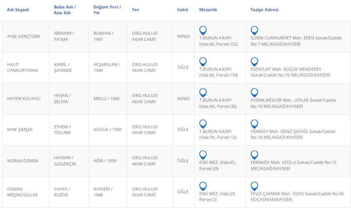This screenshot has height=208, width=351.
Task: Open condolence address pin for Ayşe Gençtürk
Action: pyautogui.click(x=254, y=30)
